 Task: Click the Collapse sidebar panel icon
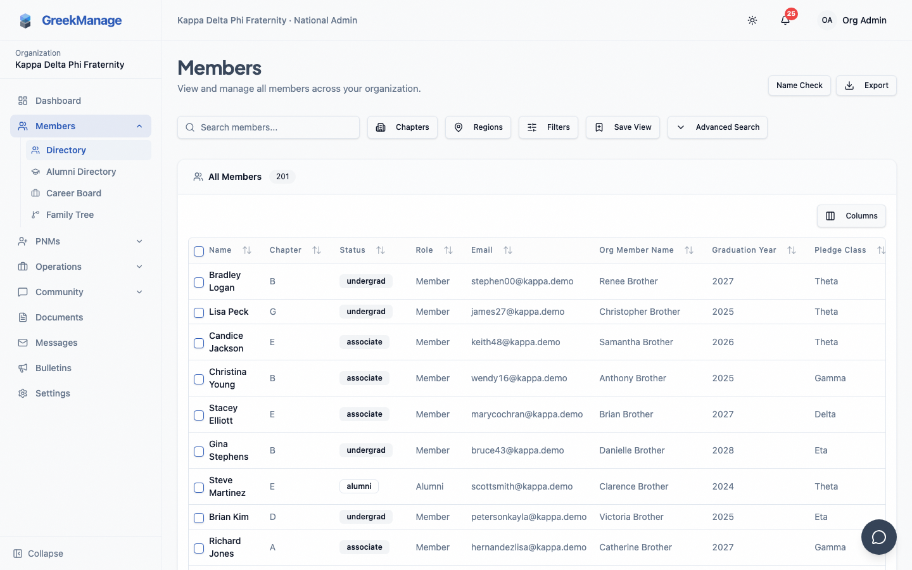(x=18, y=554)
